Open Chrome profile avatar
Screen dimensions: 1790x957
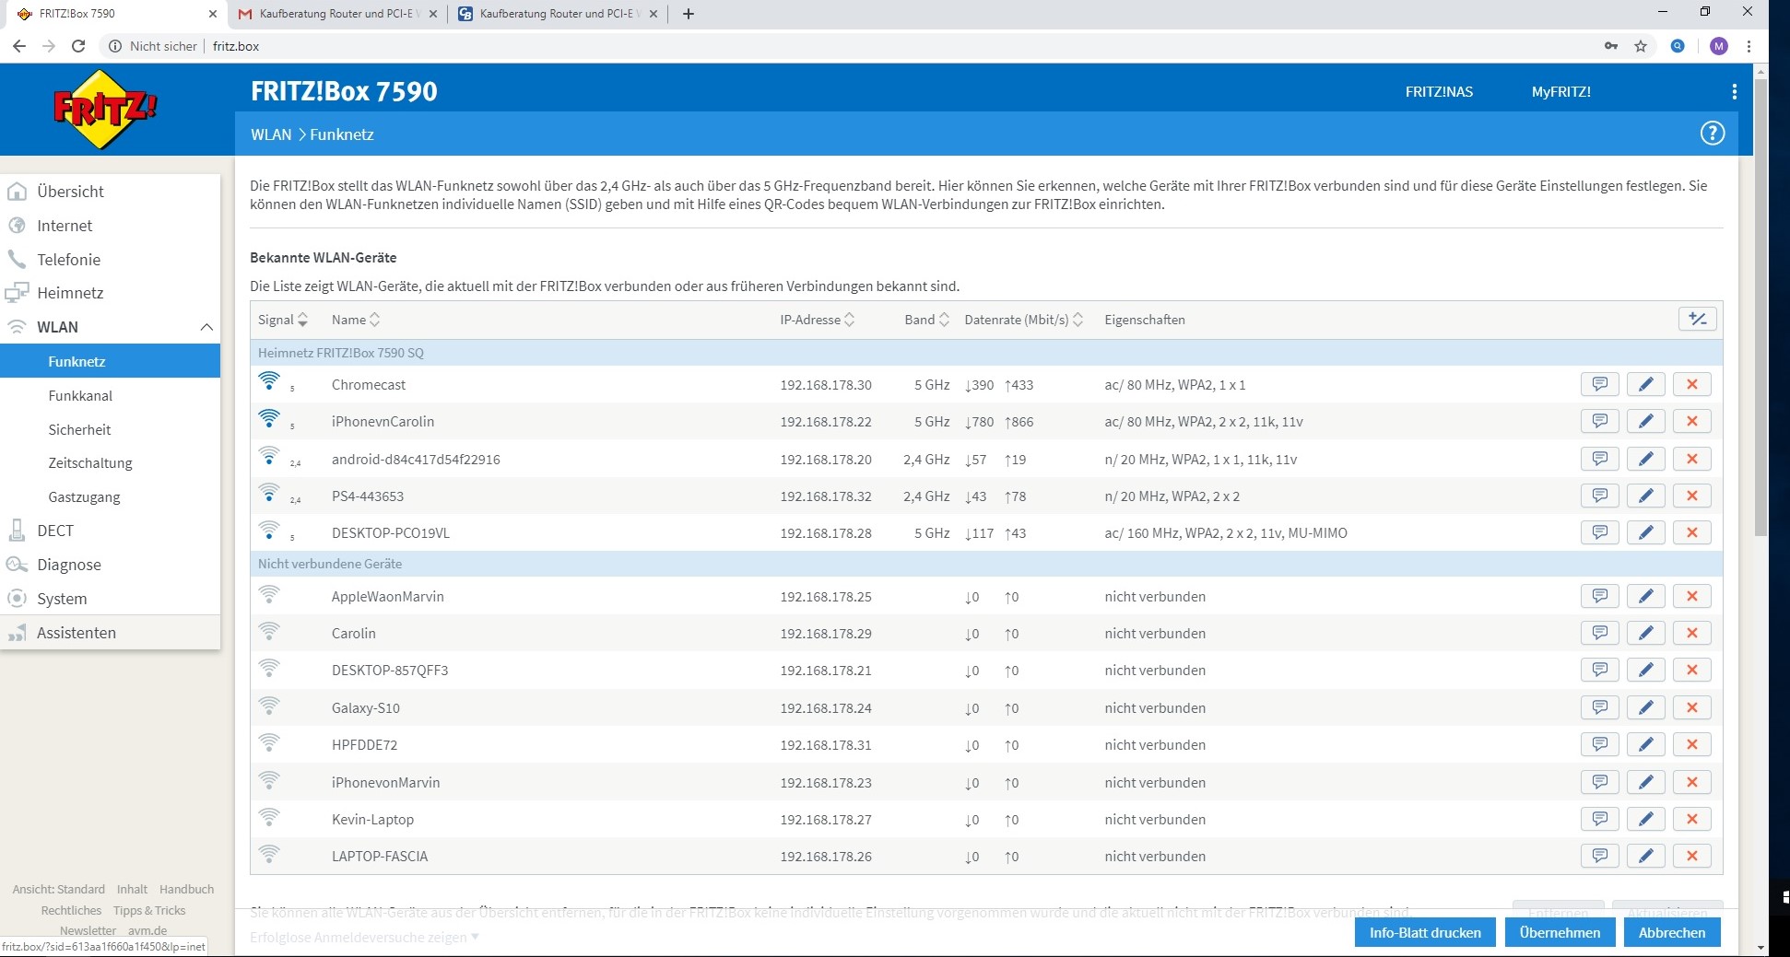point(1718,46)
